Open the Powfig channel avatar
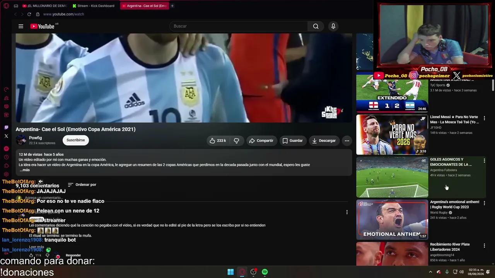This screenshot has height=278, width=495. [x=21, y=140]
